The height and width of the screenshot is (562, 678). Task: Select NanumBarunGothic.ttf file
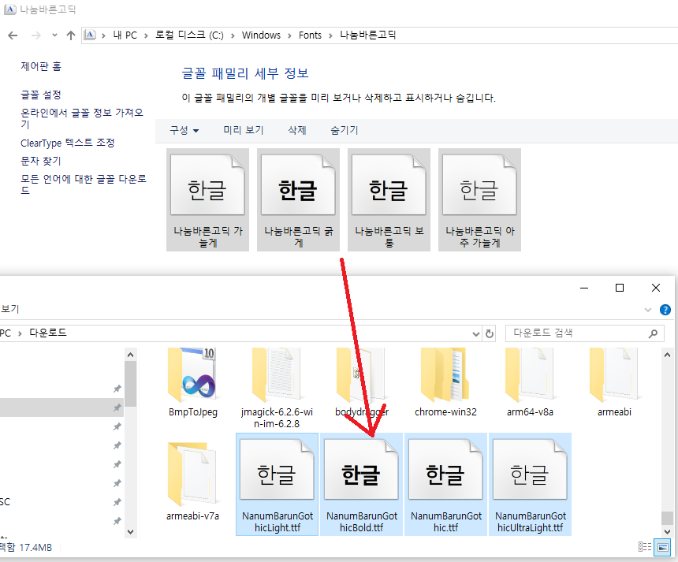(x=445, y=485)
